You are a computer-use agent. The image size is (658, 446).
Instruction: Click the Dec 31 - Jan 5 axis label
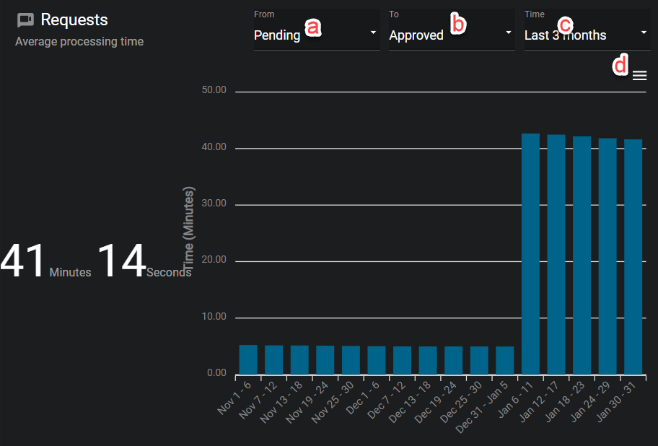(x=482, y=407)
